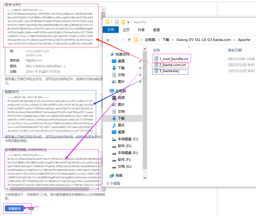Select file 1_root_bundle.crt
Image resolution: width=256 pixels, height=216 pixels.
click(x=174, y=59)
